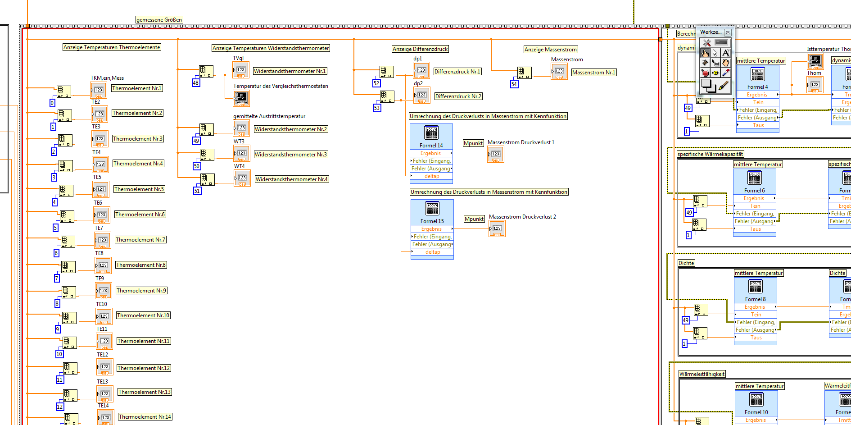
Task: Select the Set Color paintbrush tool
Action: [x=724, y=86]
